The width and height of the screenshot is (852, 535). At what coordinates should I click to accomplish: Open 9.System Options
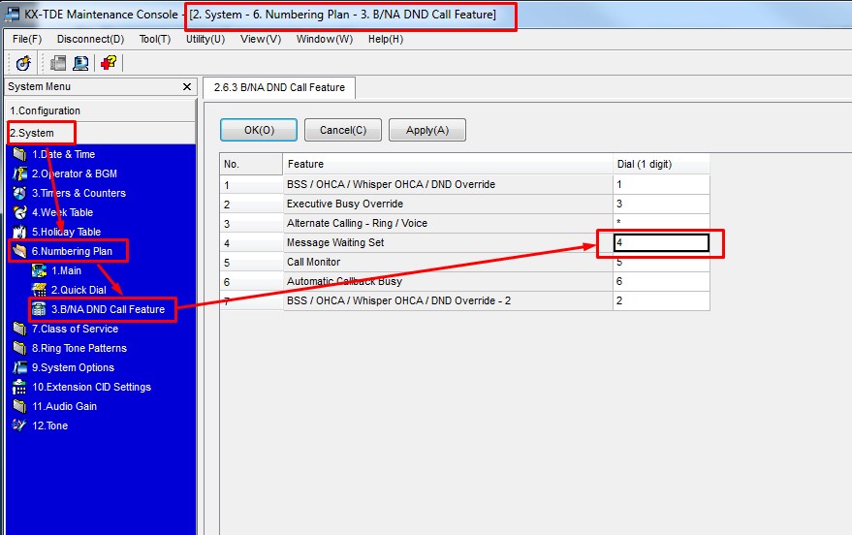click(73, 367)
